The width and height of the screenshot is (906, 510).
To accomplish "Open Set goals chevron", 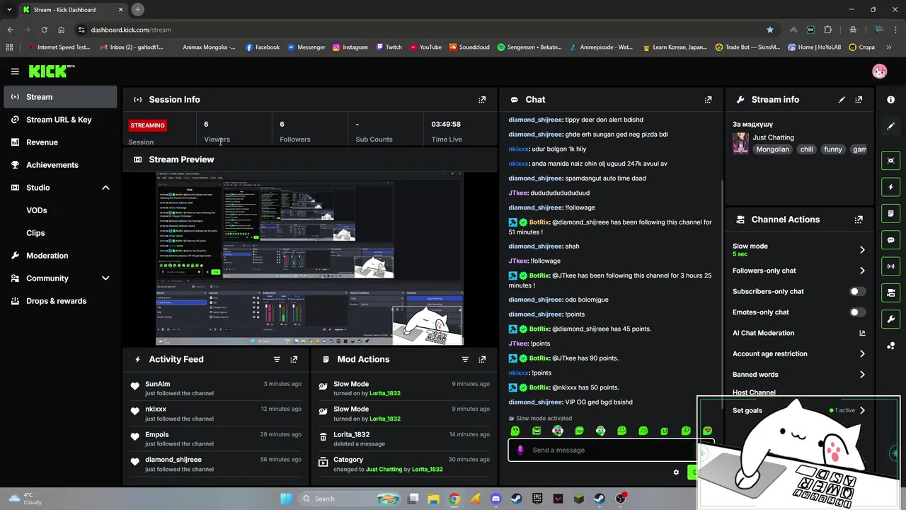I will coord(862,411).
